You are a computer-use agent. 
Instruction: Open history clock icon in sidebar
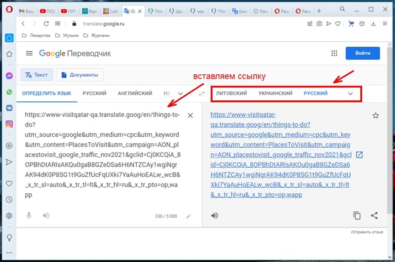pos(9,199)
